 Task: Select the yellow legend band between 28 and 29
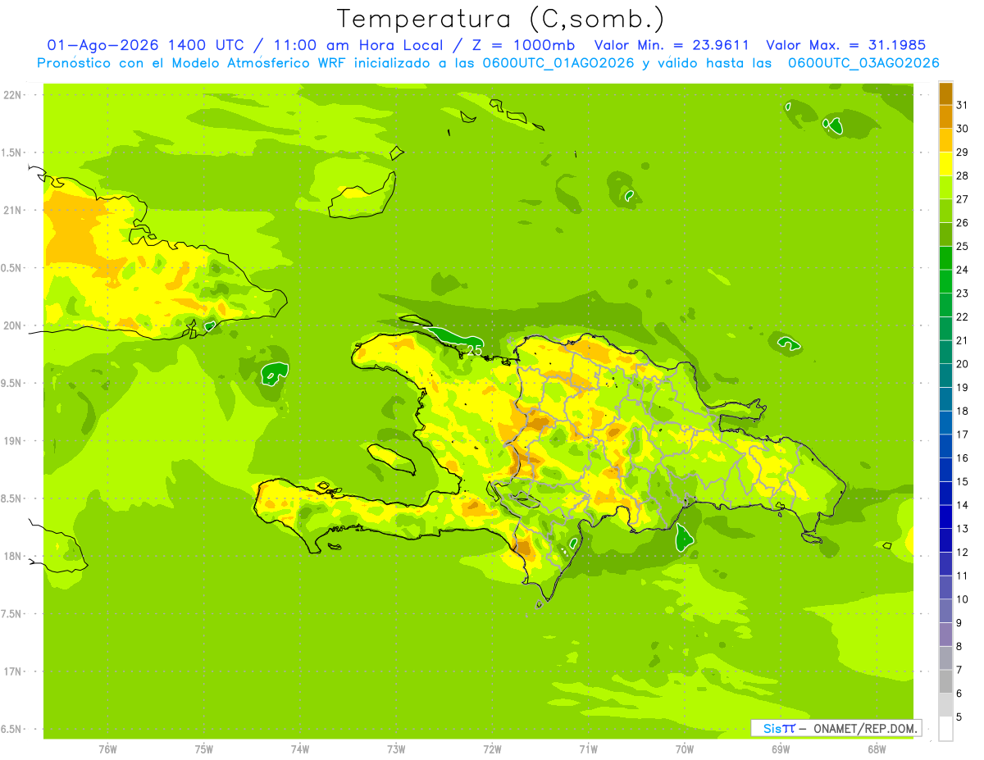click(945, 164)
